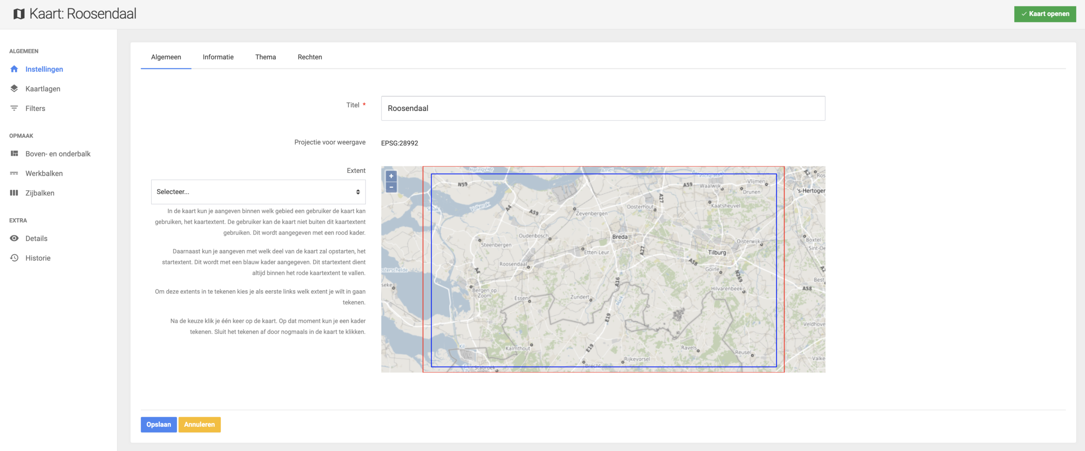Screen dimensions: 1085x451
Task: Click the columns icon beside Zijbalken
Action: coord(14,193)
